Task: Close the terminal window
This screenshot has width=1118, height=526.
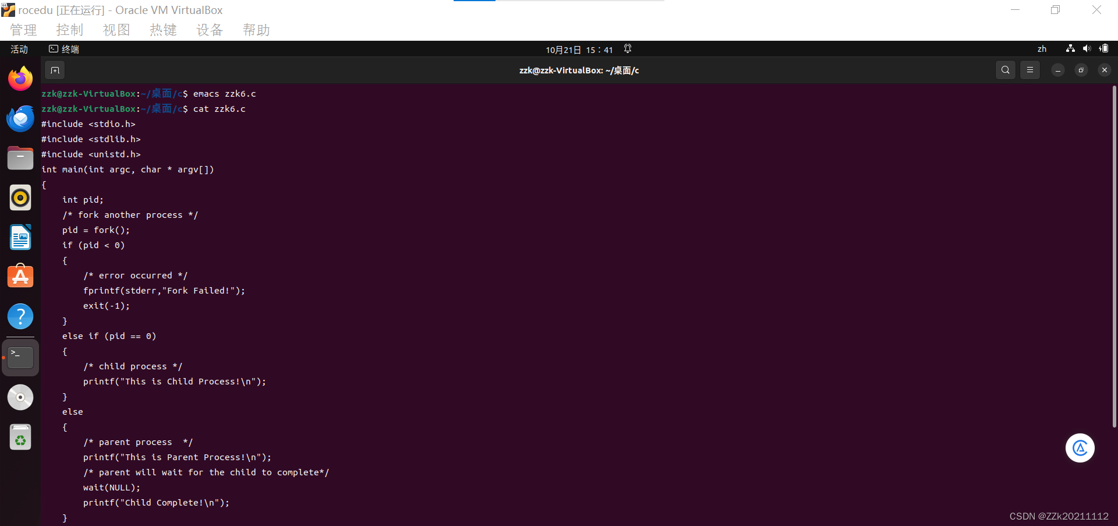Action: pyautogui.click(x=1105, y=70)
